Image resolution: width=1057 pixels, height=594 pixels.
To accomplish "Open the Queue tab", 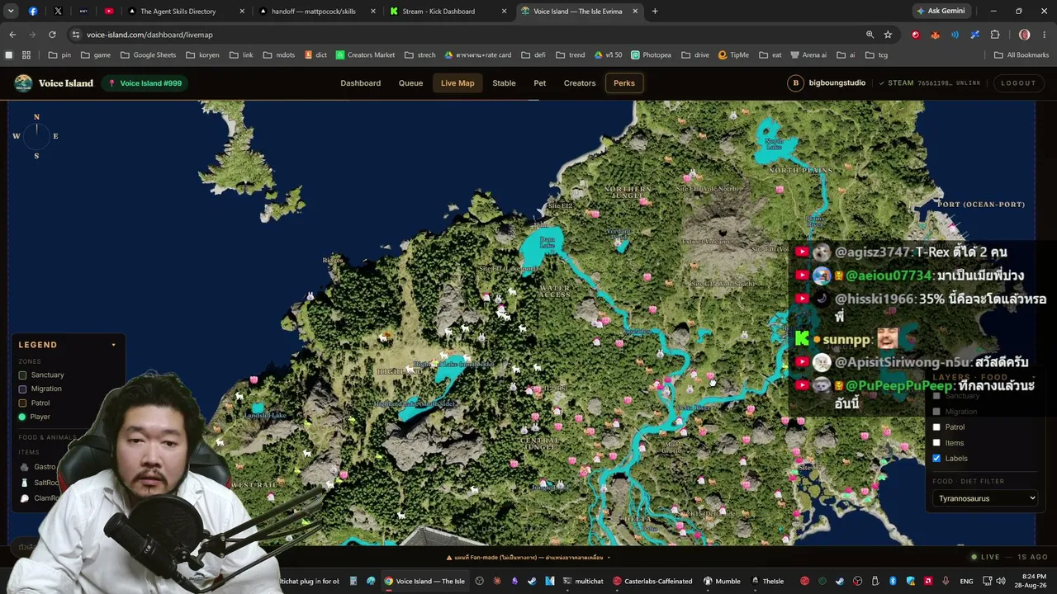I will click(x=410, y=83).
